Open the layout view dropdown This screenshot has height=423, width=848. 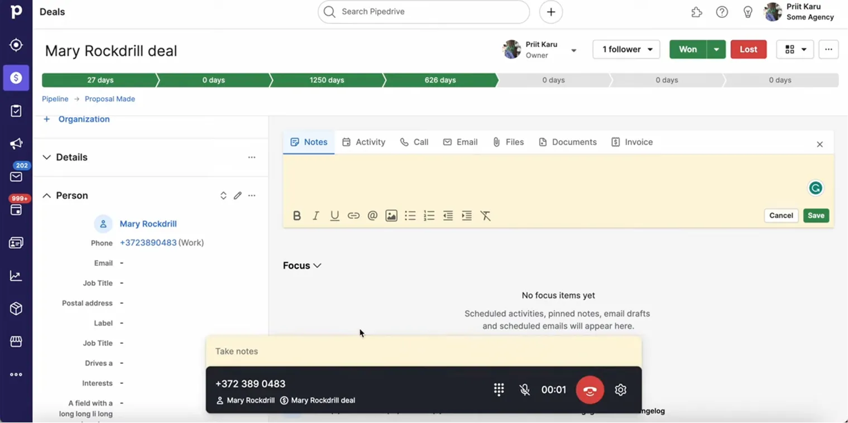(795, 50)
